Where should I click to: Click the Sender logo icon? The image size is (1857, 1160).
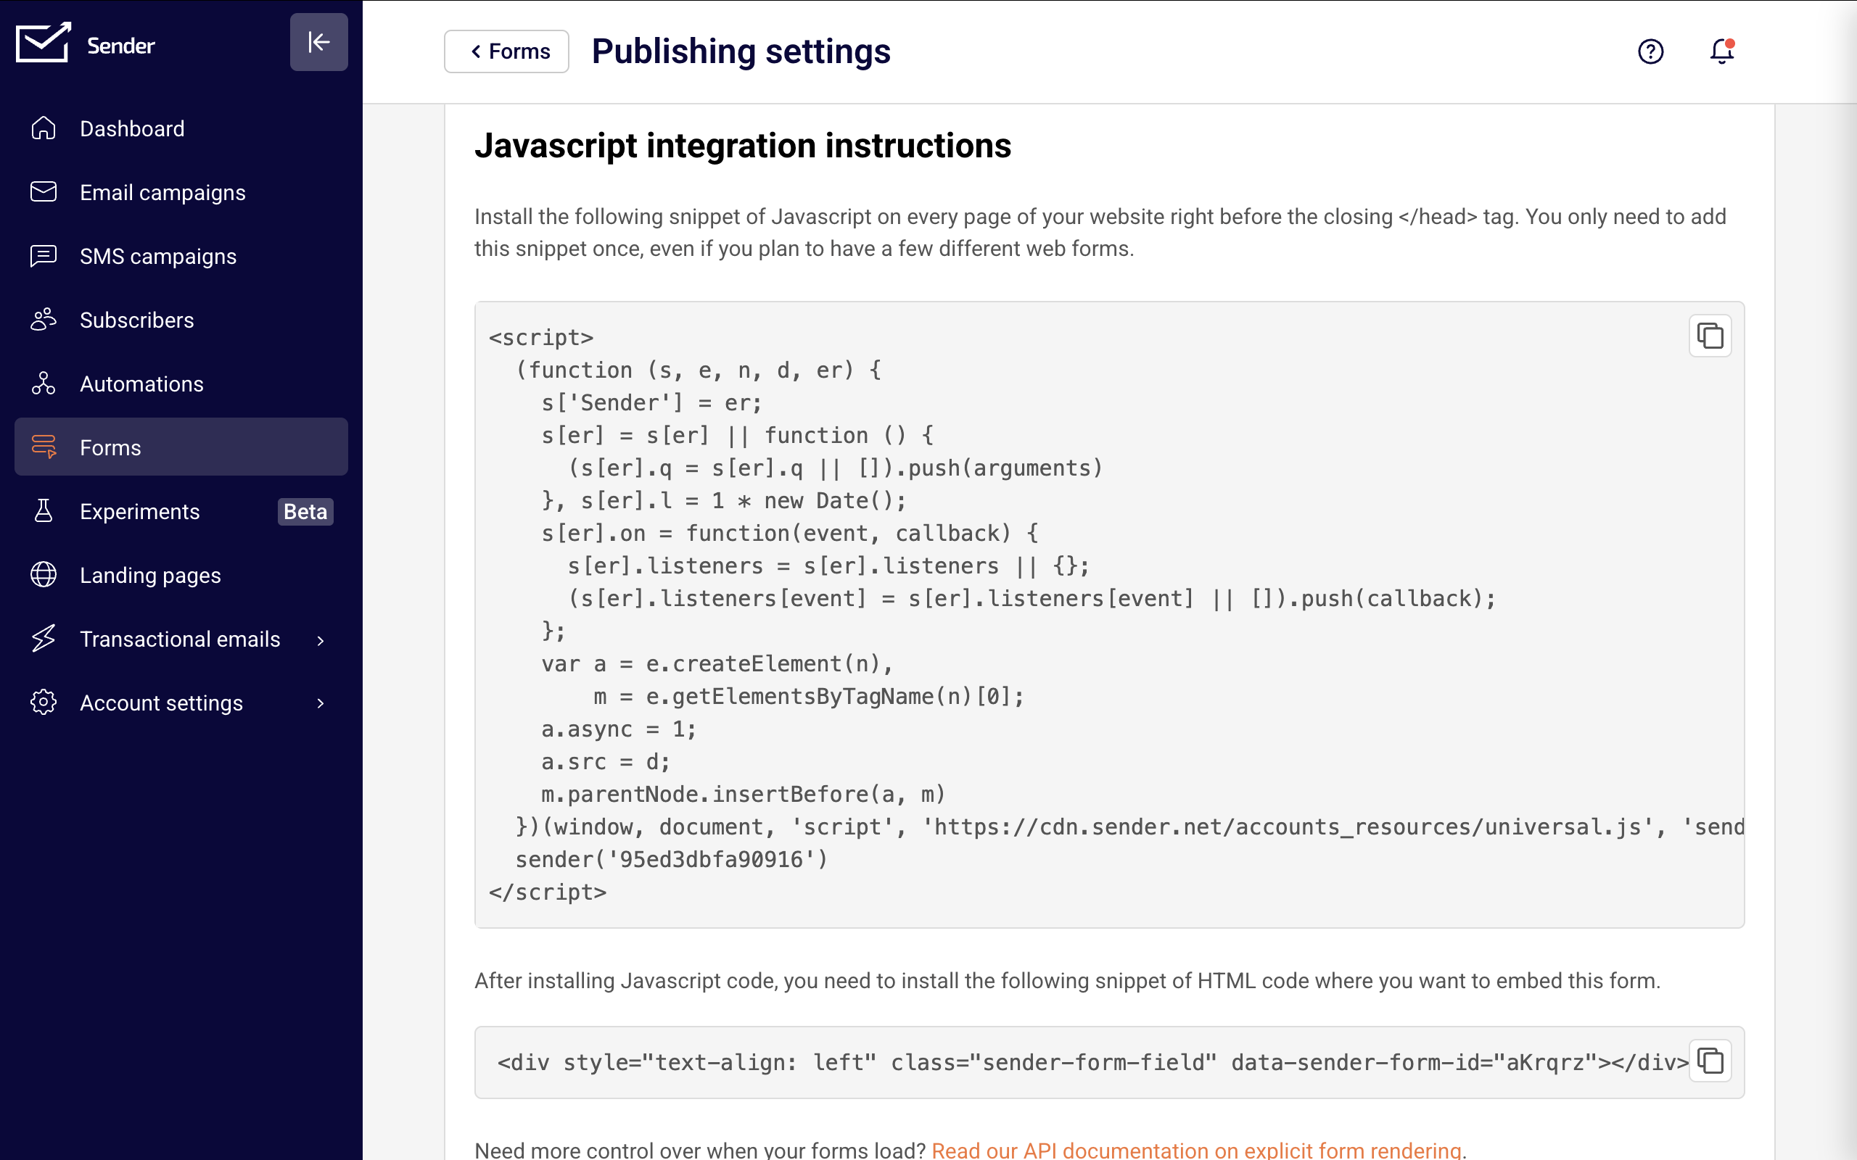pyautogui.click(x=44, y=43)
